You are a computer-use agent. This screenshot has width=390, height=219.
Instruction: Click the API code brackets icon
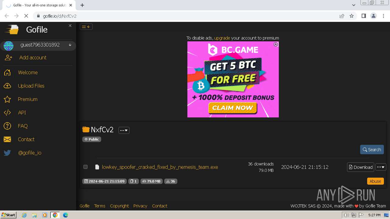pyautogui.click(x=7, y=113)
